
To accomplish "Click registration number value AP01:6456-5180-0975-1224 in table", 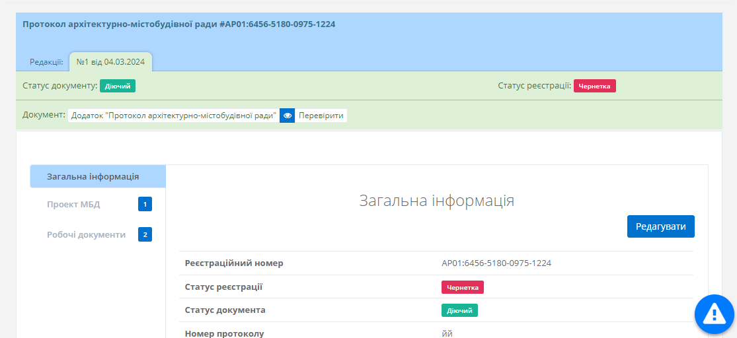I will (x=496, y=263).
